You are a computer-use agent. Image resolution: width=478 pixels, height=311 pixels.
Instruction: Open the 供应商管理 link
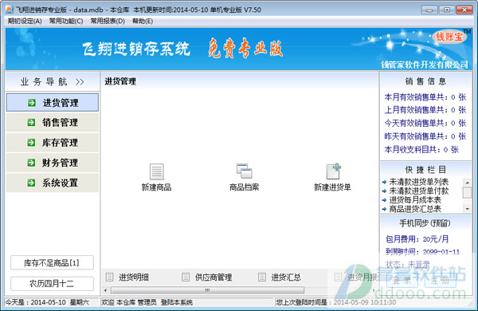214,278
